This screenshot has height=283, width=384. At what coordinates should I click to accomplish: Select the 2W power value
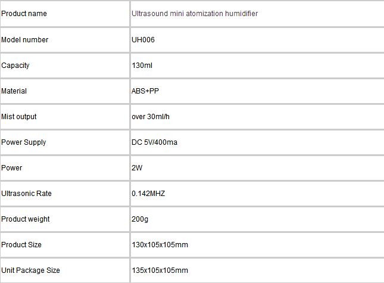tap(137, 168)
